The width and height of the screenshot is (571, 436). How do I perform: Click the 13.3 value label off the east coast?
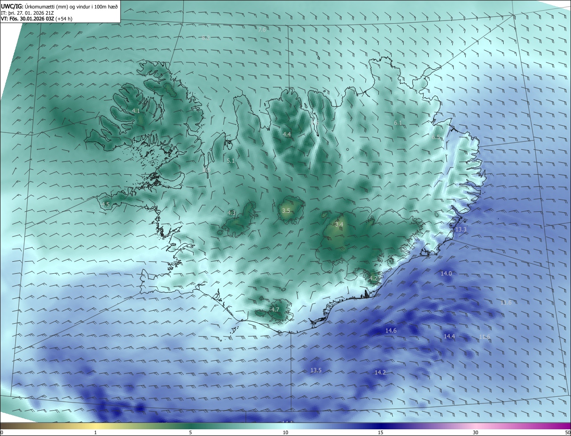[x=461, y=229]
